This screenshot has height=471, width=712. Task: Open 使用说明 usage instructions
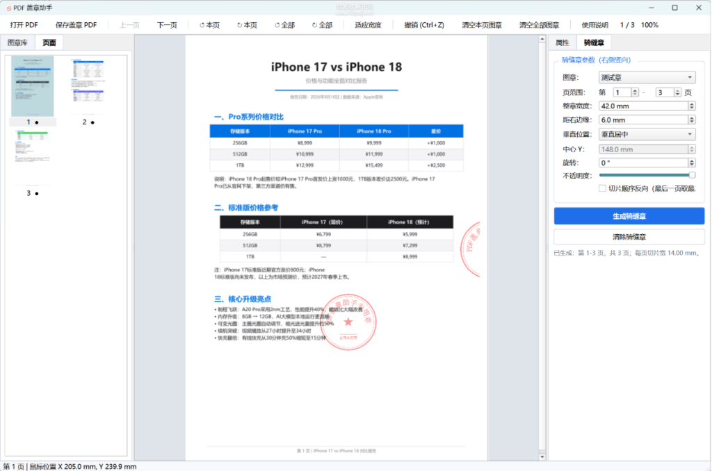click(595, 25)
